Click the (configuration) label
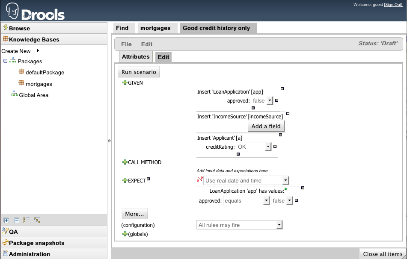The width and height of the screenshot is (407, 259). point(138,225)
